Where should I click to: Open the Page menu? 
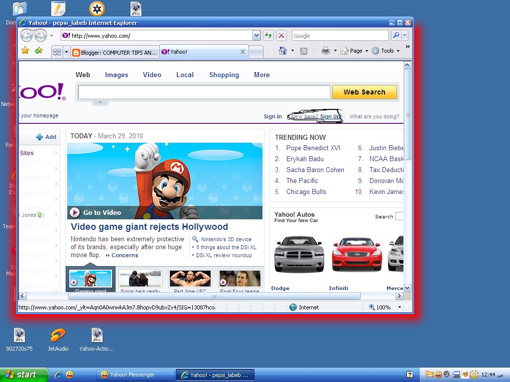[354, 51]
